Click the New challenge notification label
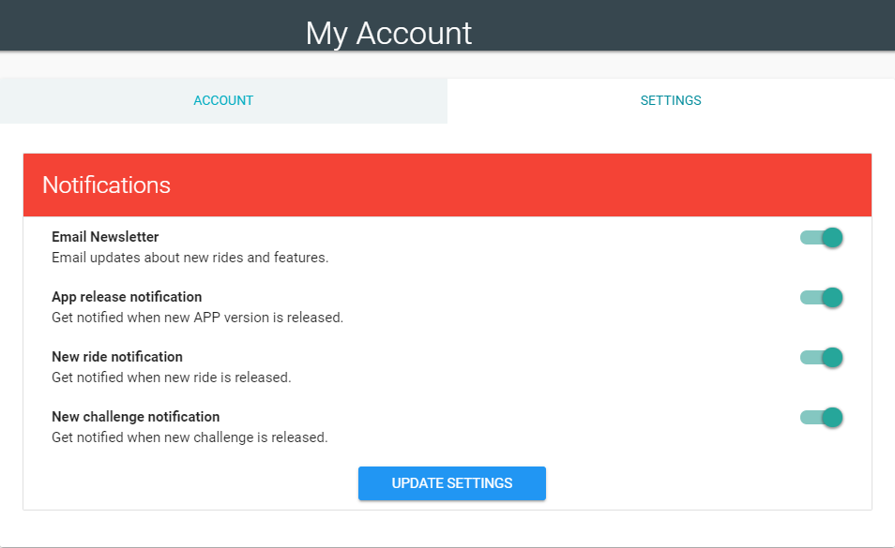This screenshot has height=548, width=895. 135,417
